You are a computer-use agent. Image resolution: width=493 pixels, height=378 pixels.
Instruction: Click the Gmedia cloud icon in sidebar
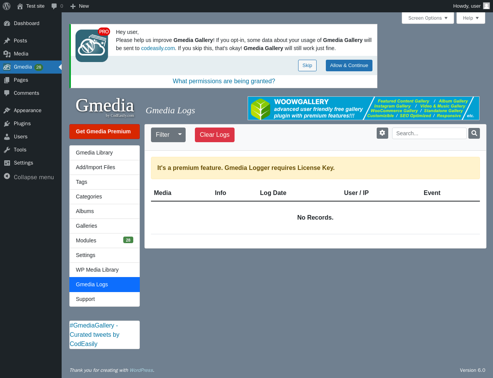[x=7, y=67]
